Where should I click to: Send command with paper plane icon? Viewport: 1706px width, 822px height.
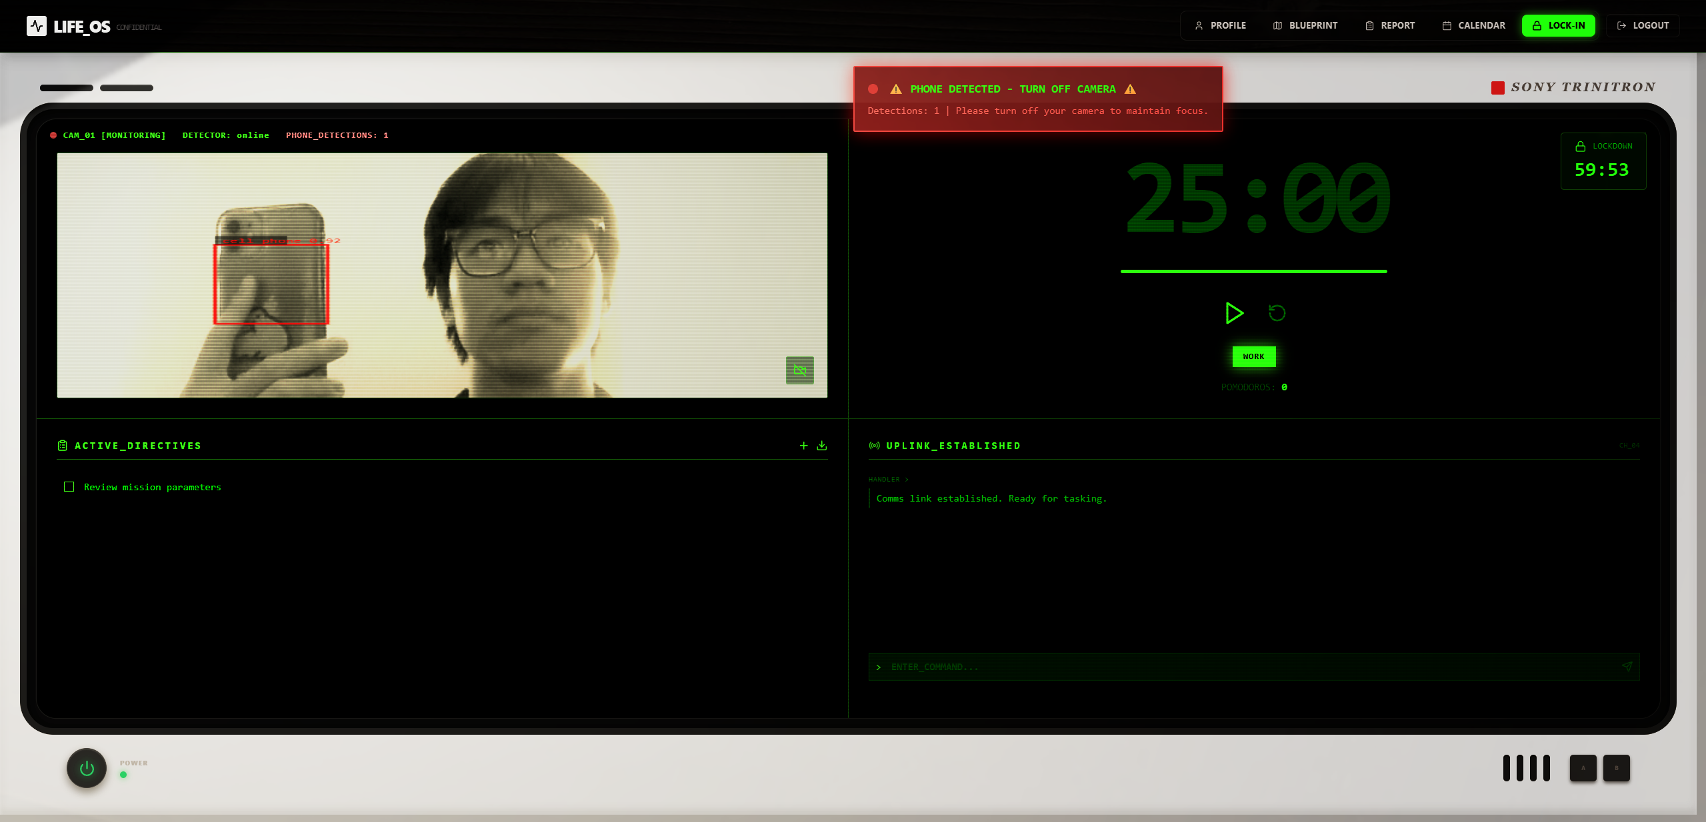[1627, 666]
